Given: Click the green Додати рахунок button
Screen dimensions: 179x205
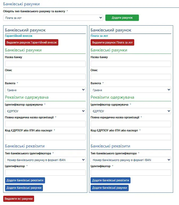Looking at the screenshot, I should click(x=122, y=18).
